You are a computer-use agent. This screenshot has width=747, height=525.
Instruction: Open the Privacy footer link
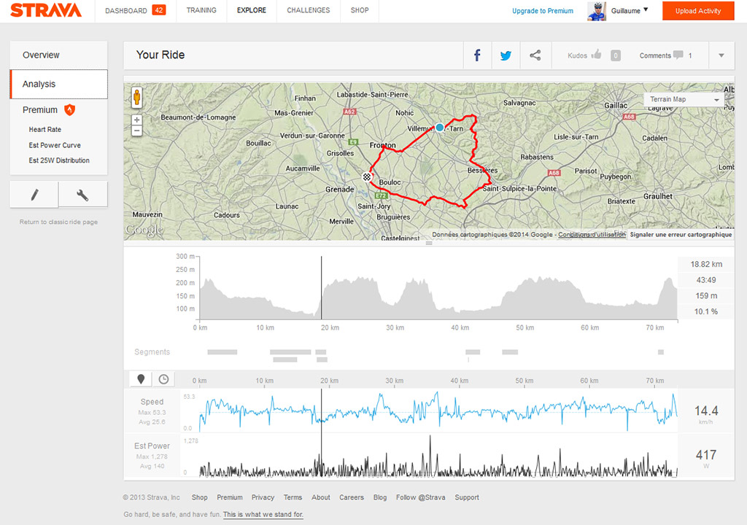(x=263, y=497)
